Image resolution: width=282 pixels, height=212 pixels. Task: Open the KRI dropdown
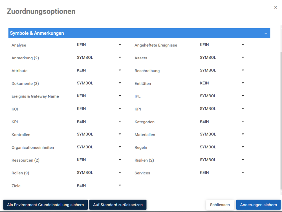tap(99, 122)
